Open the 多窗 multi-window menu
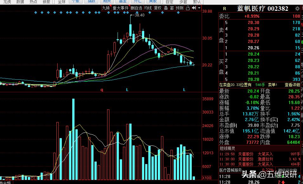The width and height of the screenshot is (303, 184). (183, 2)
